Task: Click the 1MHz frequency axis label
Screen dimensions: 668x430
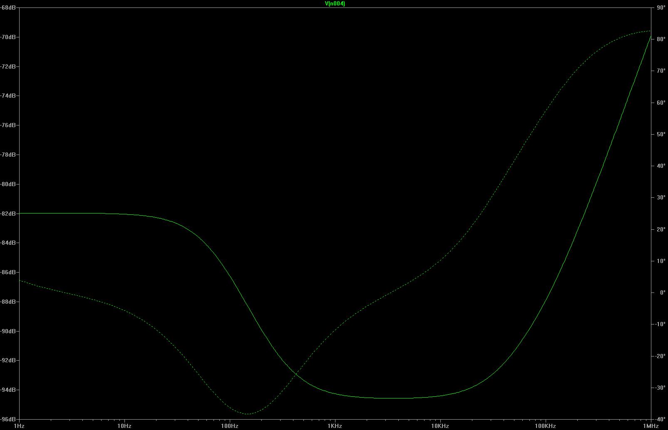Action: (x=651, y=426)
